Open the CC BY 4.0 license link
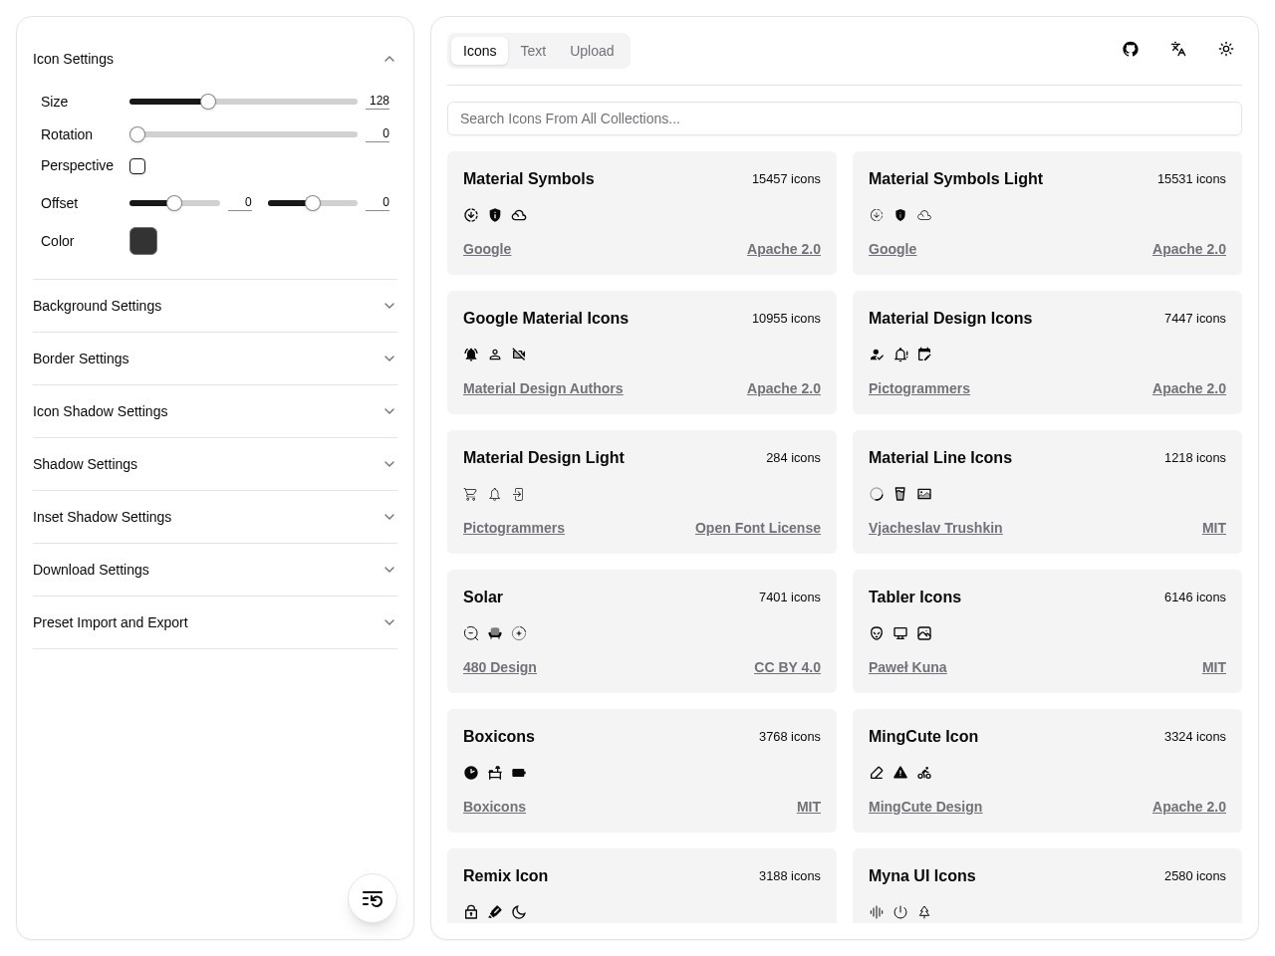Image resolution: width=1275 pixels, height=956 pixels. pyautogui.click(x=787, y=667)
